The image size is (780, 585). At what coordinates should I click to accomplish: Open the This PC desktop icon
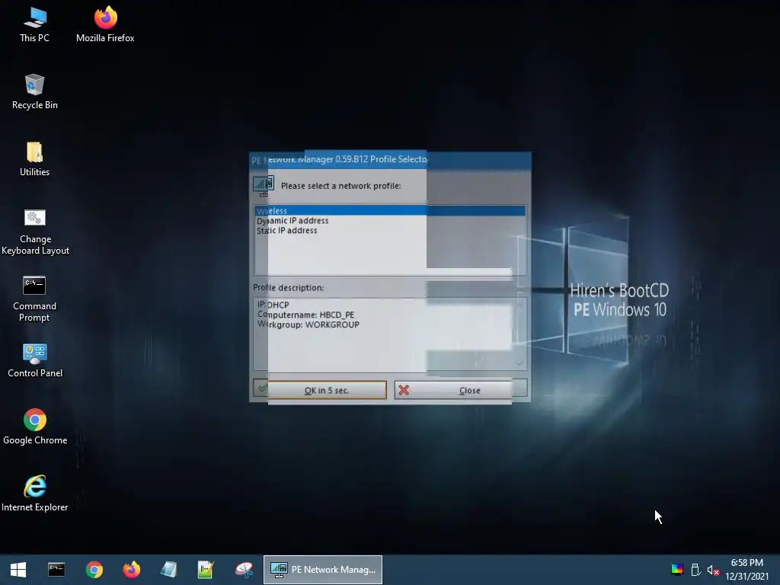tap(34, 24)
